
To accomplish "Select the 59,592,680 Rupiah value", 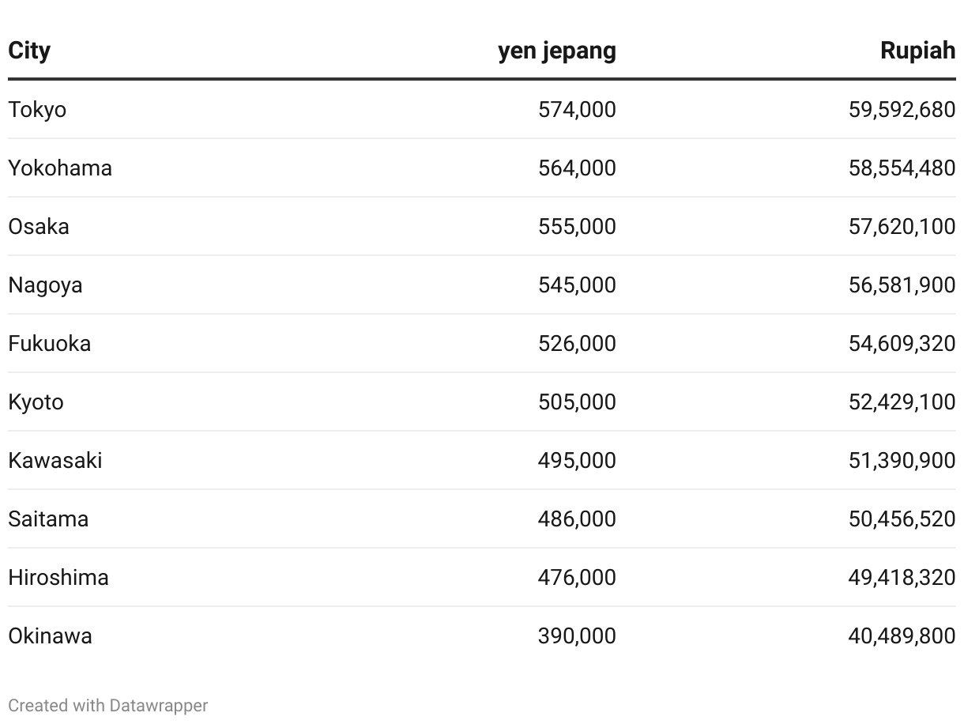I will tap(902, 109).
